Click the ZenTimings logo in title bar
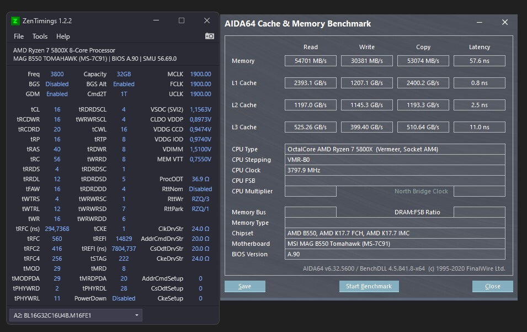Image resolution: width=527 pixels, height=332 pixels. point(15,21)
